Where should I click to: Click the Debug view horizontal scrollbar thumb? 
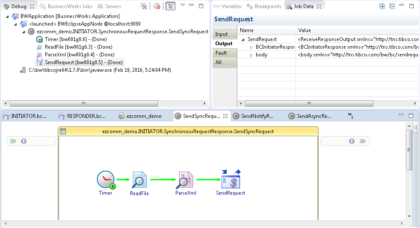tap(84, 103)
